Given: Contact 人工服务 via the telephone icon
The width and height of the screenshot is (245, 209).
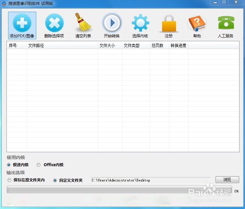Looking at the screenshot, I should point(226,23).
